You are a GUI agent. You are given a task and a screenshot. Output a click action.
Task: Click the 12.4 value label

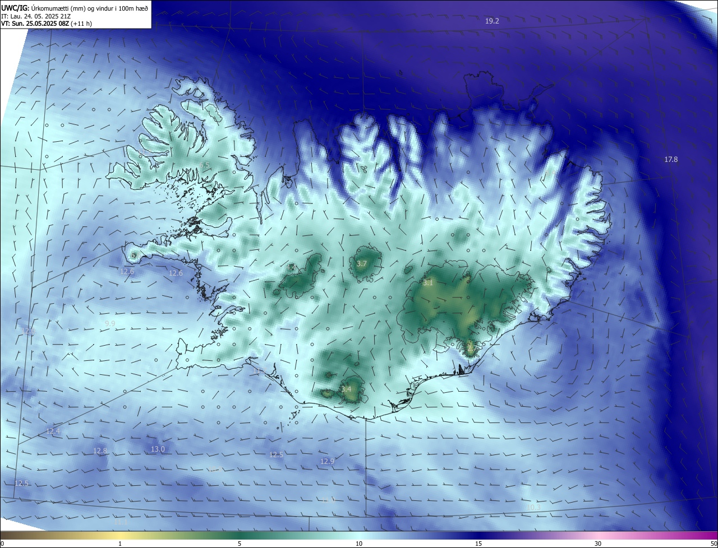(53, 431)
